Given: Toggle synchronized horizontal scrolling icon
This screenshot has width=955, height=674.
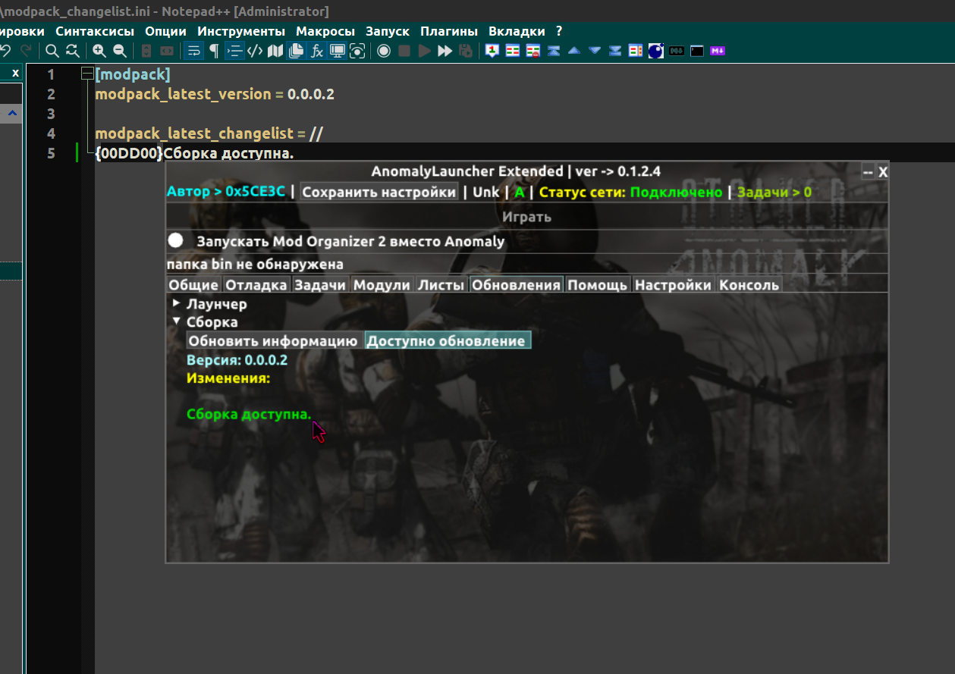Looking at the screenshot, I should tap(166, 51).
